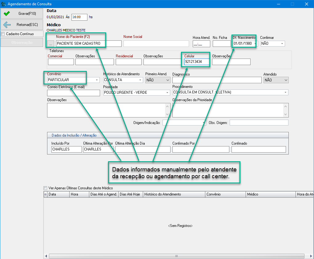
Task: Close the Agendamento de Consulta window
Action: coord(306,4)
